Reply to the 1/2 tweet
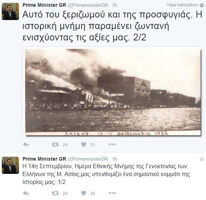Image resolution: width=206 pixels, height=200 pixels. tap(26, 193)
